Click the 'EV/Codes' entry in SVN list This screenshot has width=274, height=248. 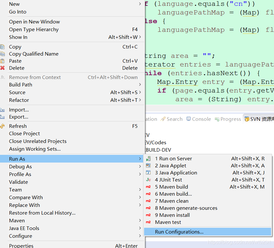pyautogui.click(x=156, y=143)
